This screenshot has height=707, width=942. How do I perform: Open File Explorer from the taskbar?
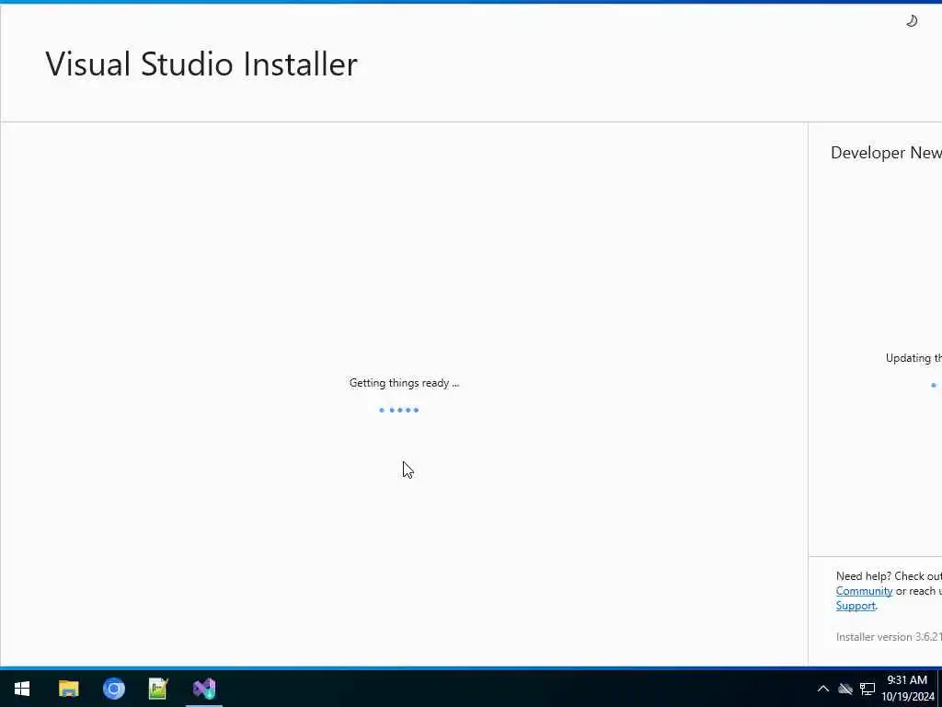68,689
